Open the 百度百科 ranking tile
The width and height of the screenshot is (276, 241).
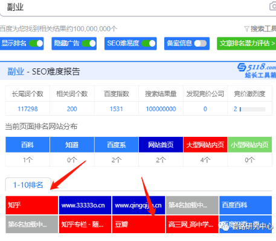coord(246,205)
